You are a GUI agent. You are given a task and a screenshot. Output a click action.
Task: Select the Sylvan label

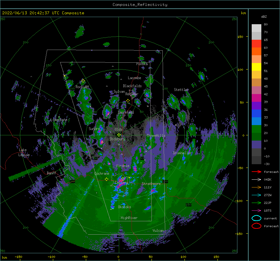point(119,92)
